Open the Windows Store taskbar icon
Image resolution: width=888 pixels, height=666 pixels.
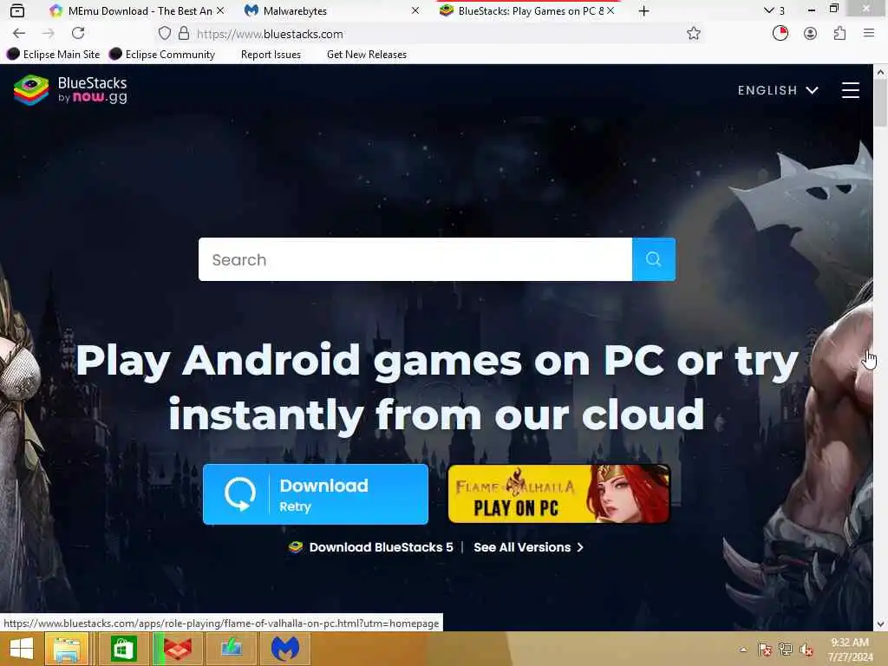123,649
